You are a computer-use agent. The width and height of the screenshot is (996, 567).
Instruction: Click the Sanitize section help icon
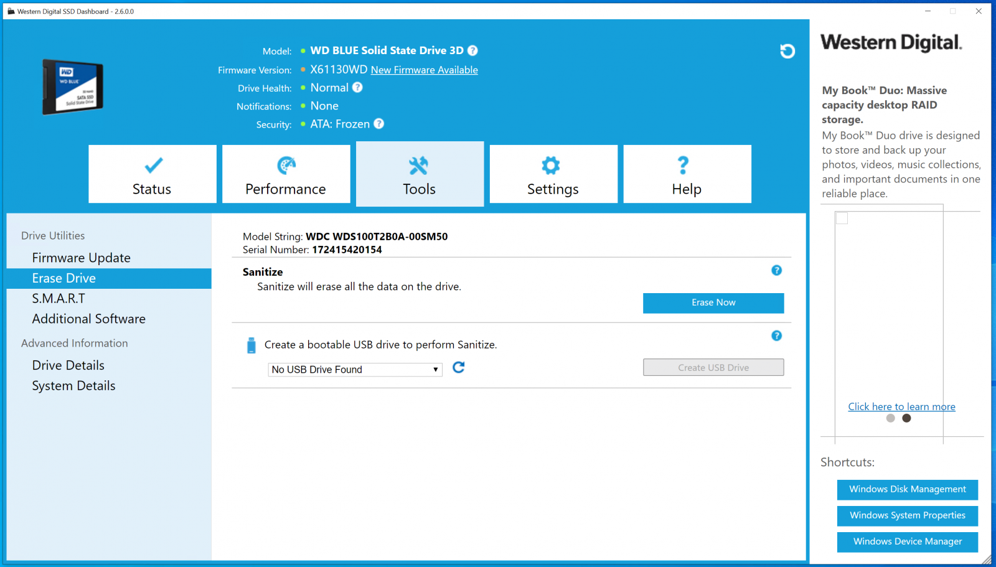[776, 270]
